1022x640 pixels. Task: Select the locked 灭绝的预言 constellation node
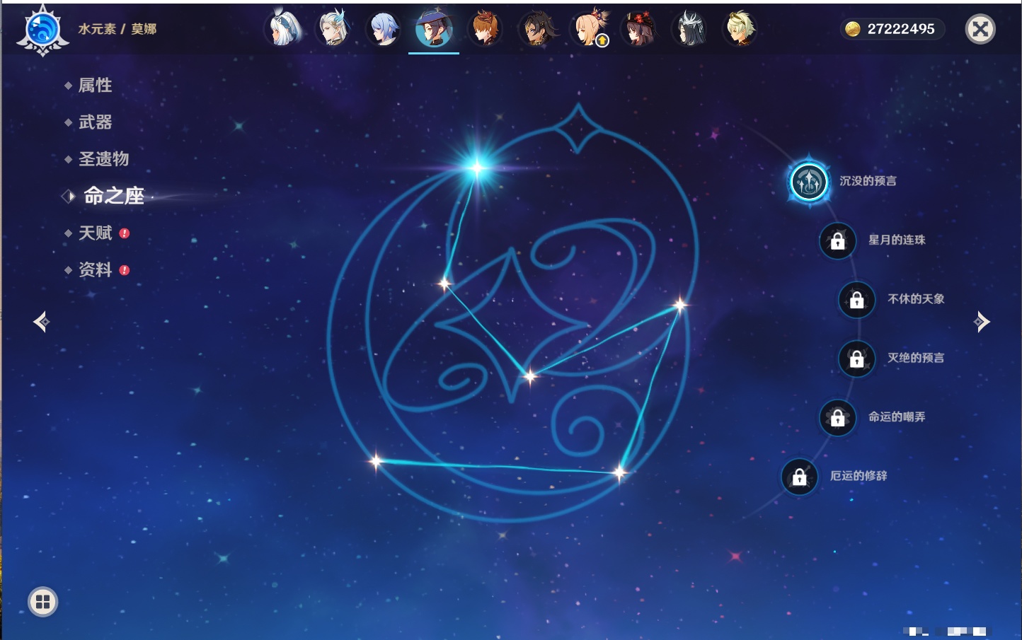click(857, 359)
